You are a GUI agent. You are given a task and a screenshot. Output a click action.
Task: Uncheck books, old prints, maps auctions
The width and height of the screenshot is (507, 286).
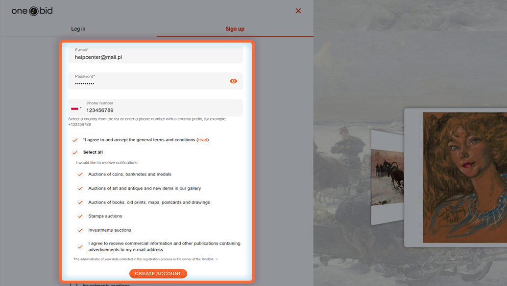tap(80, 202)
